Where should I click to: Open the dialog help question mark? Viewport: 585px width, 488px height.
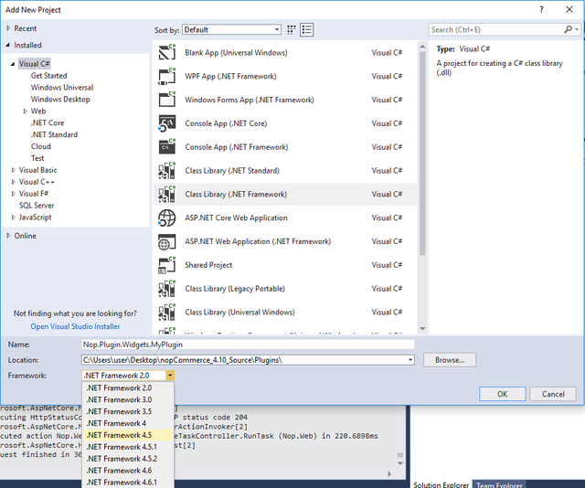pyautogui.click(x=541, y=10)
